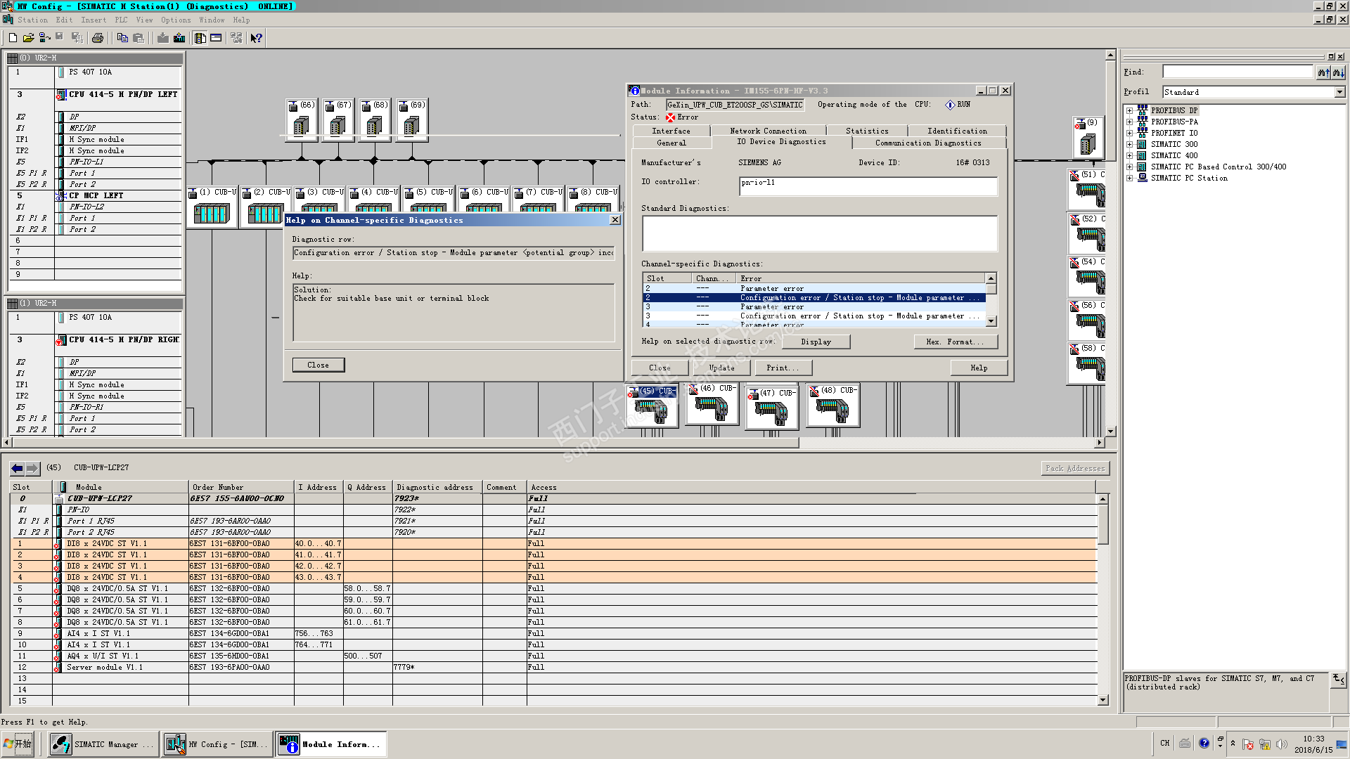1350x759 pixels.
Task: Open the Communication Diagnostics tab
Action: tap(927, 143)
